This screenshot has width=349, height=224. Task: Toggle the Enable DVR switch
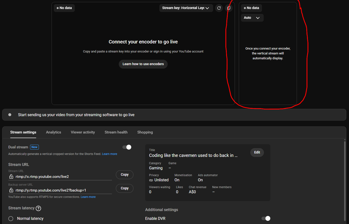point(266,218)
